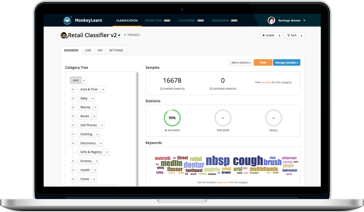364x212 pixels.
Task: Select the root category node
Action: click(x=76, y=80)
